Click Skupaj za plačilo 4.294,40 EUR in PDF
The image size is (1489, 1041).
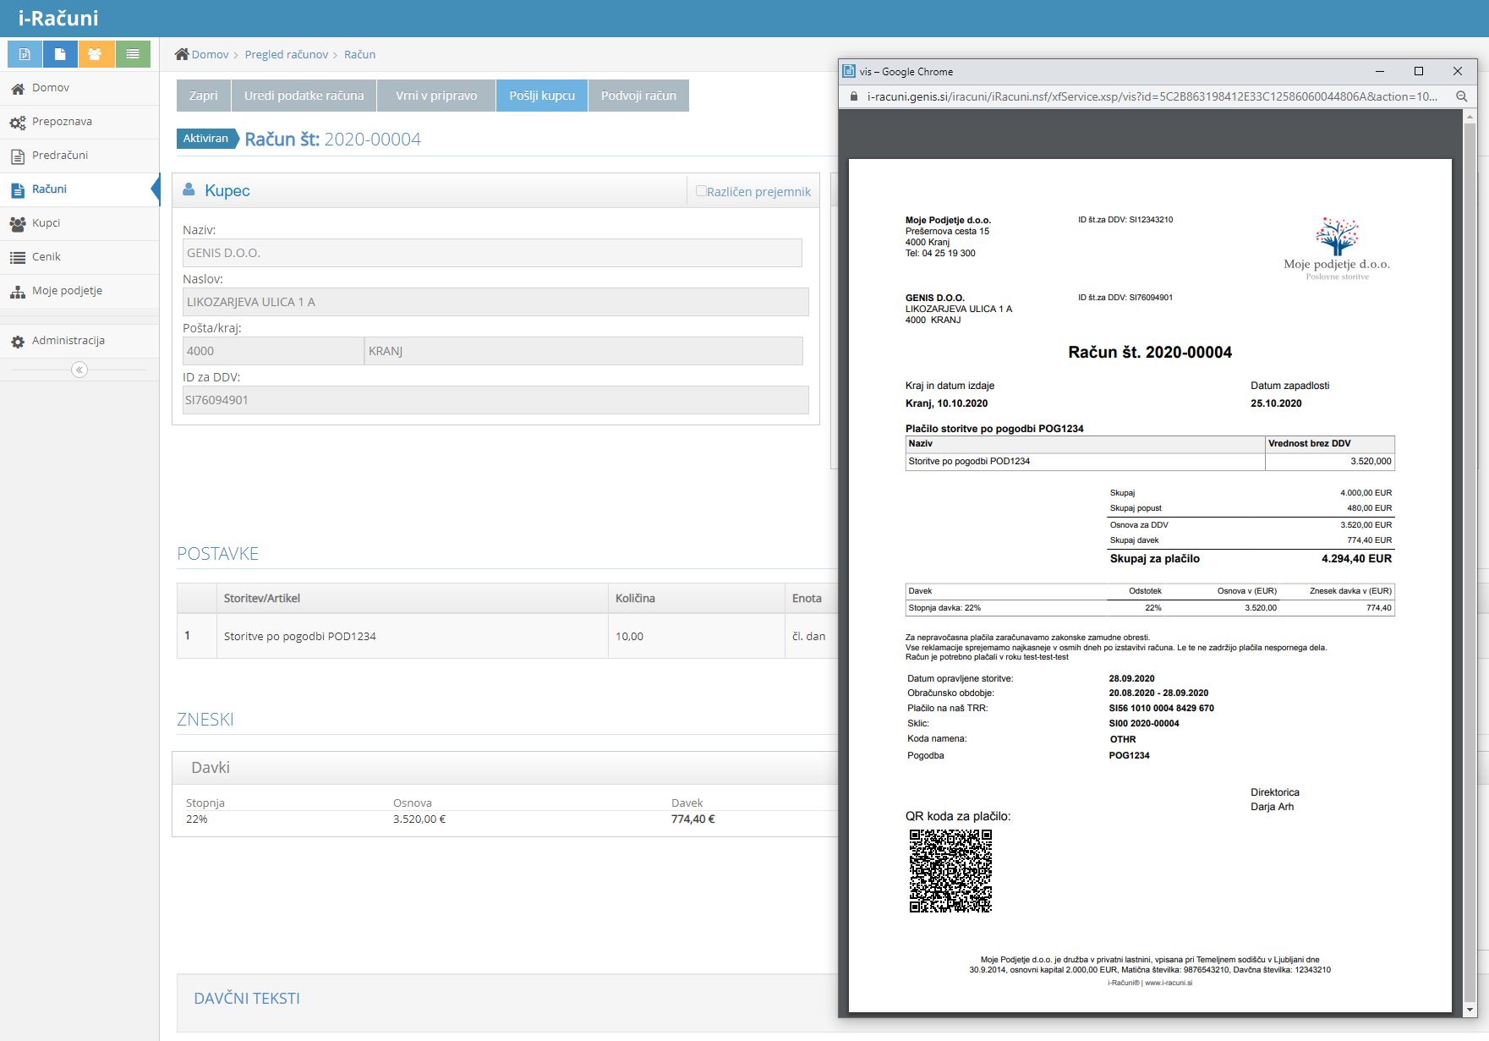coord(1251,558)
